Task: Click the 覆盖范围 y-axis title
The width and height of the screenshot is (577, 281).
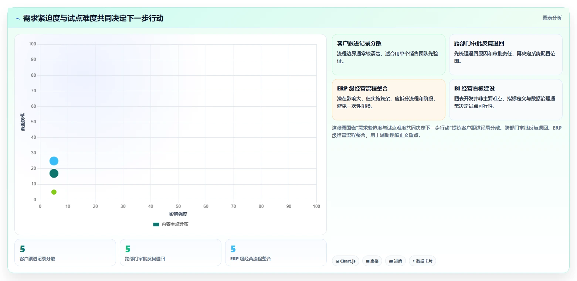Action: pos(23,122)
